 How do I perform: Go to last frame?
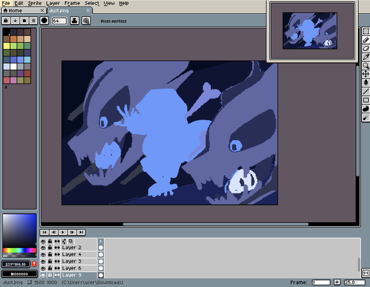[x=81, y=232]
